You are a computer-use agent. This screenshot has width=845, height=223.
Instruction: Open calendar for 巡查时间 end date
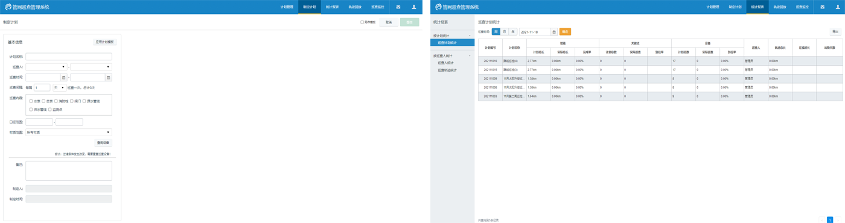tap(109, 78)
